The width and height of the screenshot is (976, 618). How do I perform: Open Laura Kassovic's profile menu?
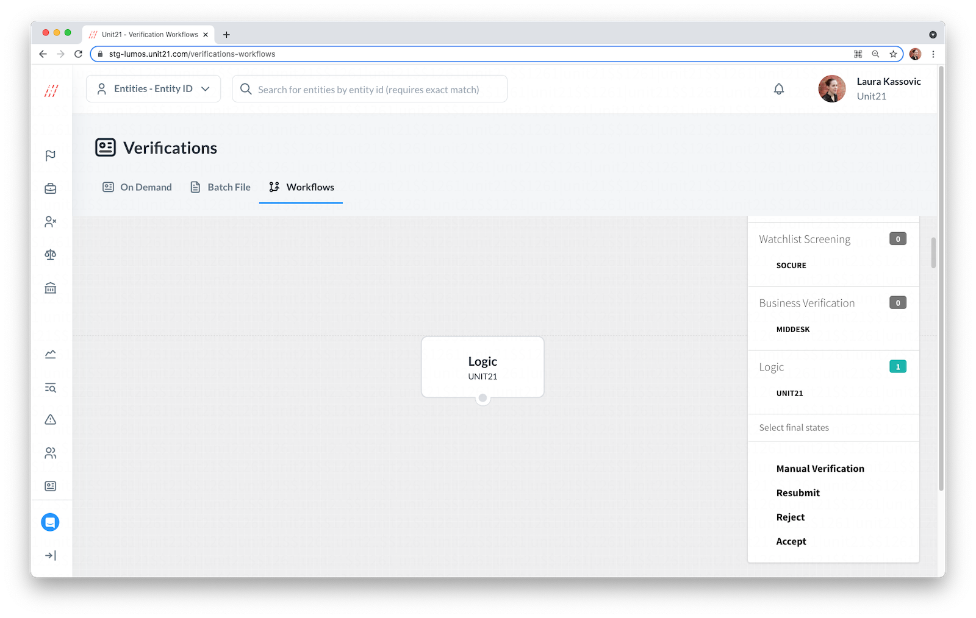[870, 89]
